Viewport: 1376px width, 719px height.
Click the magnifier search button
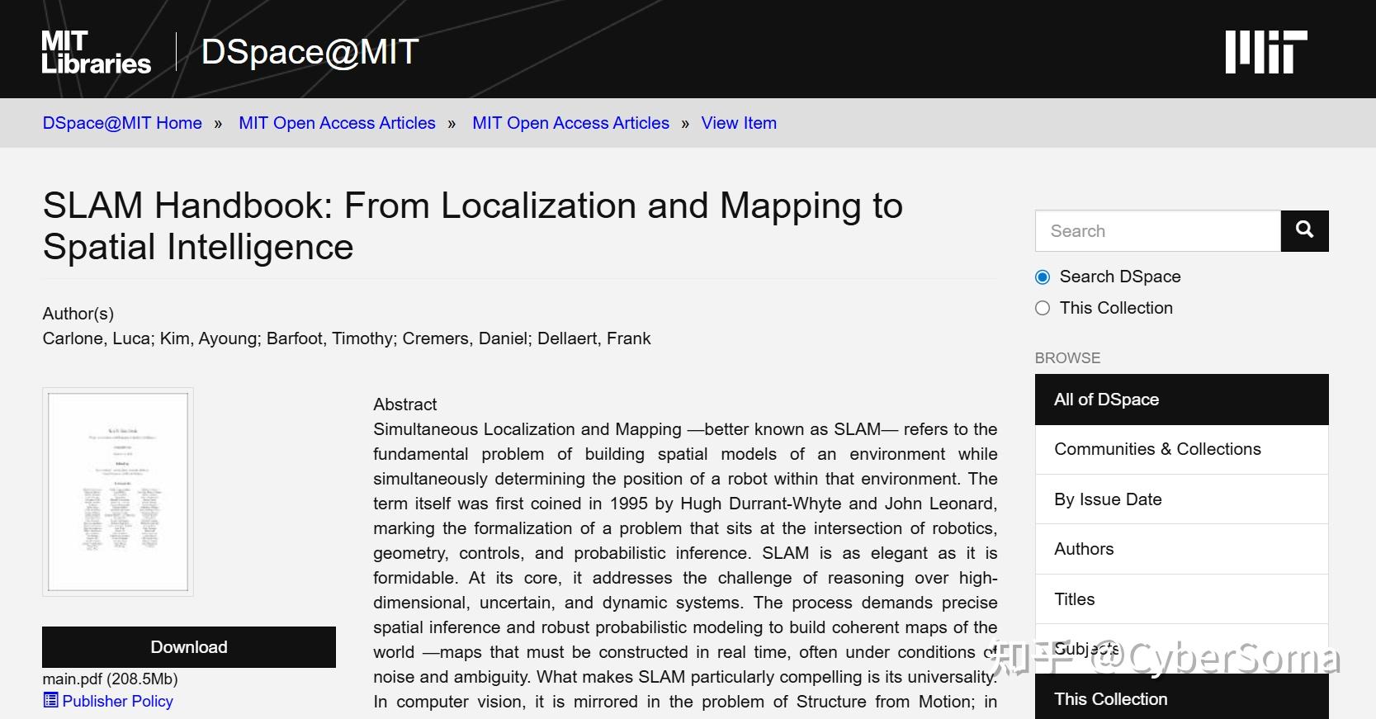[x=1304, y=230]
